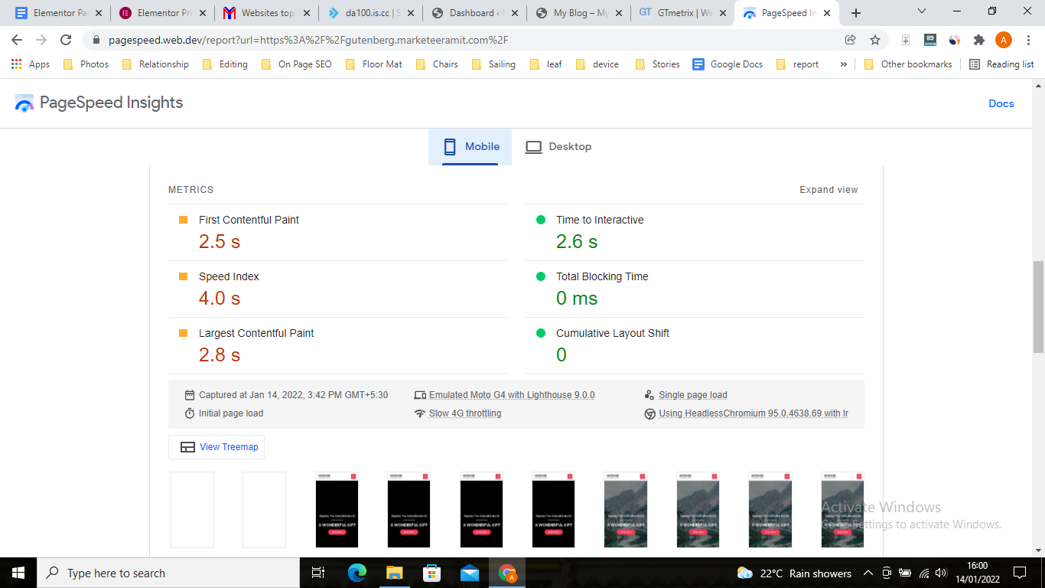
Task: Expand view of the metrics
Action: click(829, 190)
